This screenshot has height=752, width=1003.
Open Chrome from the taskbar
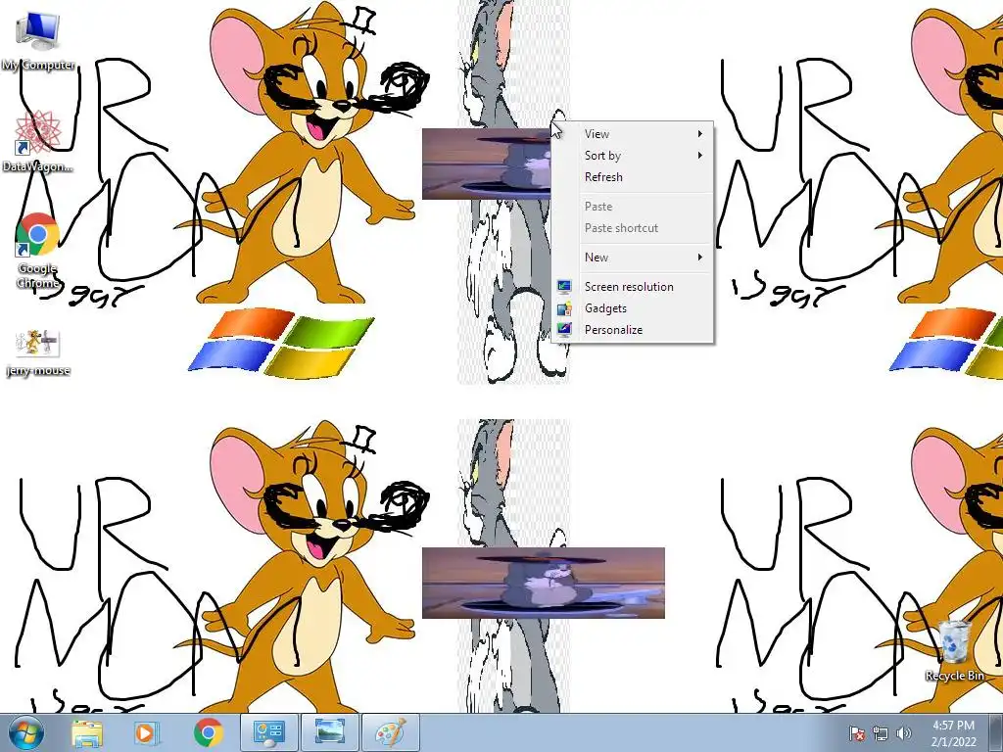pos(208,733)
